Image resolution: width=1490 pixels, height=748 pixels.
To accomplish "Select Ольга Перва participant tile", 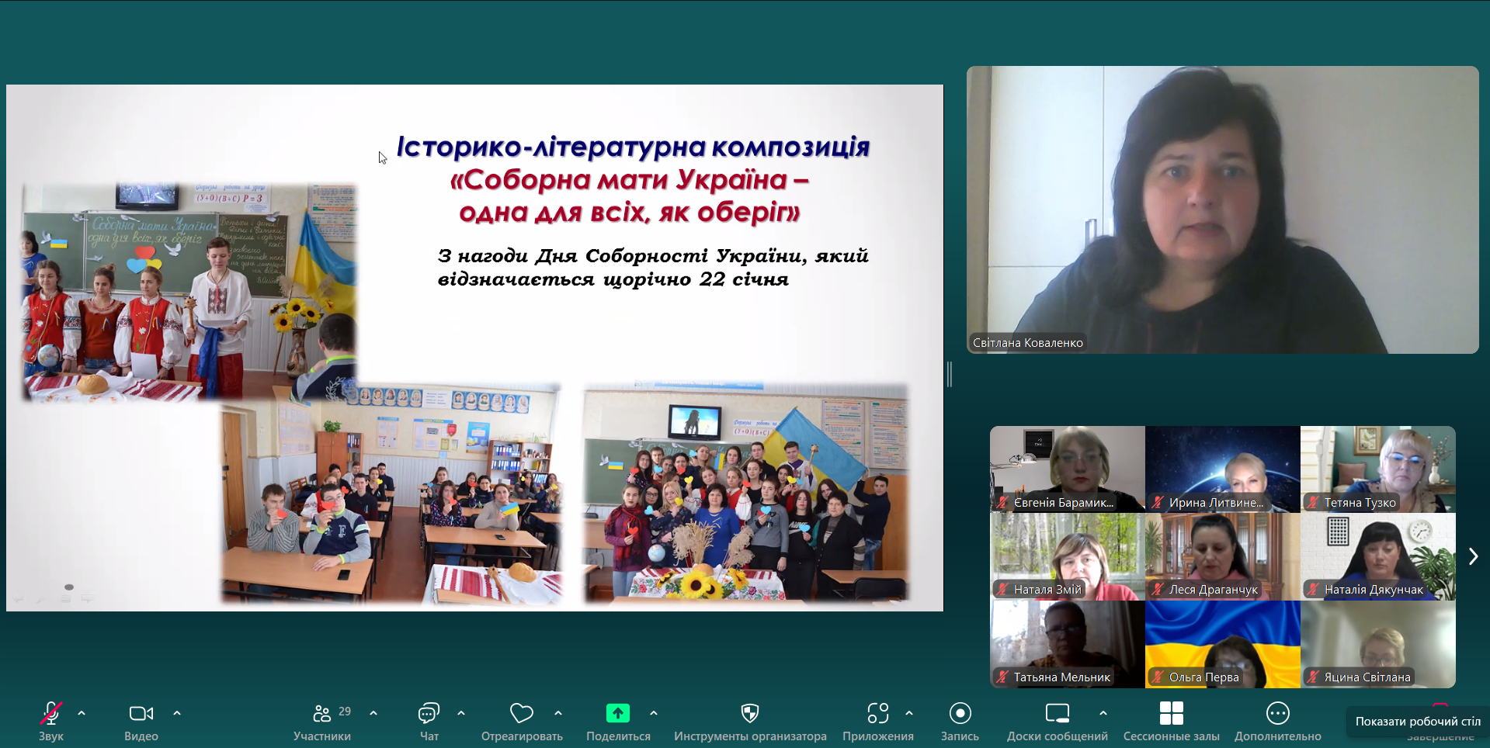I will (1223, 644).
